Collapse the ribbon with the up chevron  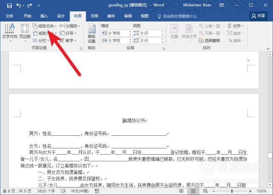click(268, 48)
